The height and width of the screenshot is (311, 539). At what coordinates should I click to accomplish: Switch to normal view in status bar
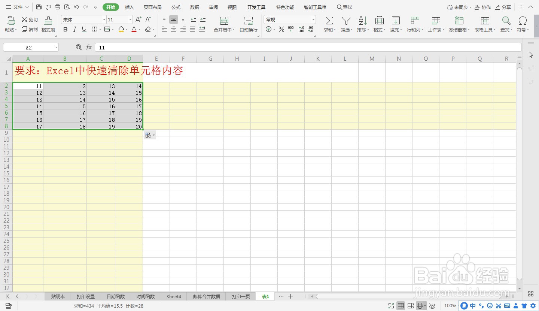coord(401,306)
